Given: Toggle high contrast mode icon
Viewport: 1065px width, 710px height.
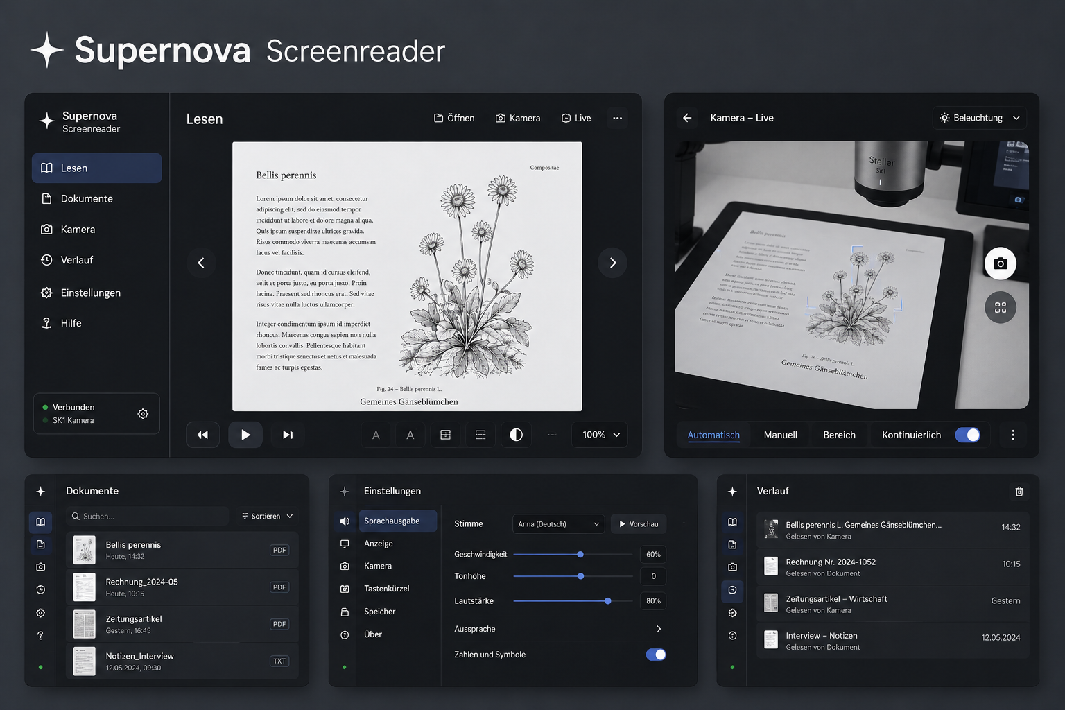Looking at the screenshot, I should pos(516,435).
